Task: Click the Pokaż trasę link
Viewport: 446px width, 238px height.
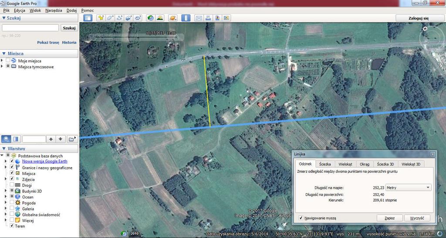Action: [x=48, y=42]
